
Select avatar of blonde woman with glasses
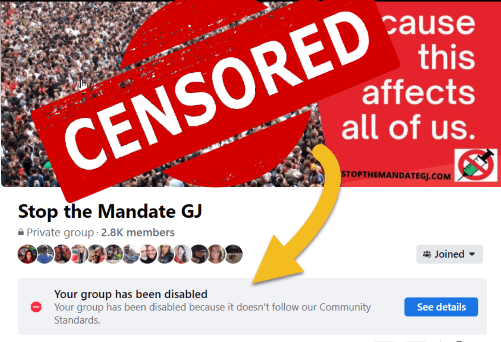tap(217, 254)
